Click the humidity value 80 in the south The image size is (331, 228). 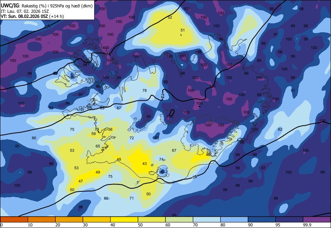point(106,198)
